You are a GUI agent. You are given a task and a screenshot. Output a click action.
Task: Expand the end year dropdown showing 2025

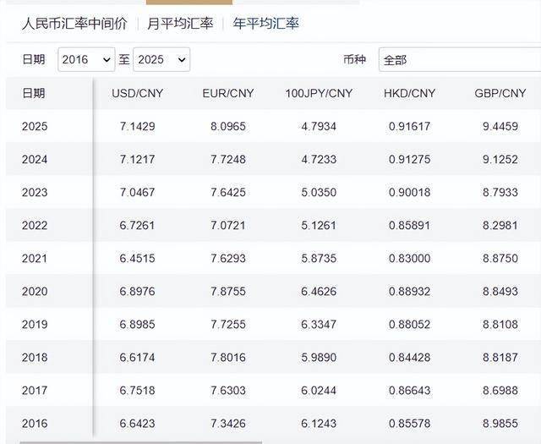162,60
